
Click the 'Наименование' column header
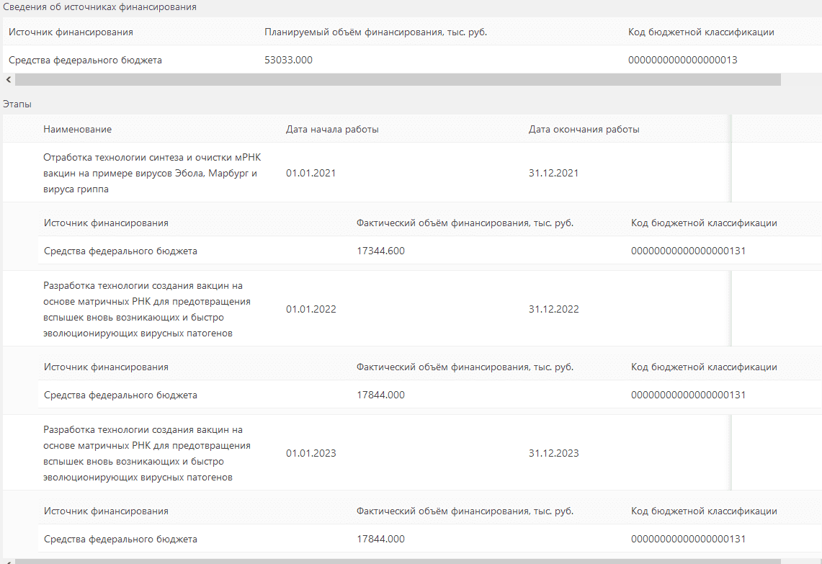pyautogui.click(x=78, y=130)
